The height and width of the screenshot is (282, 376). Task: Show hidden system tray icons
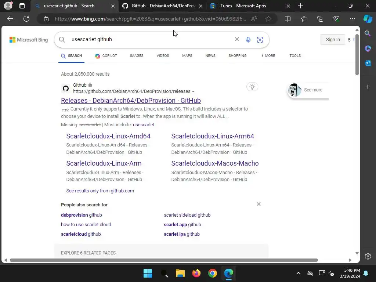[x=298, y=273]
